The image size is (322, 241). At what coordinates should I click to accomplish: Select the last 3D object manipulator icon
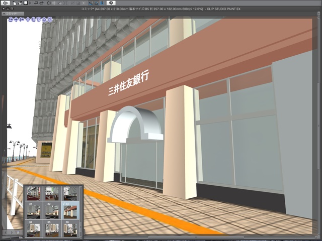click(x=50, y=20)
